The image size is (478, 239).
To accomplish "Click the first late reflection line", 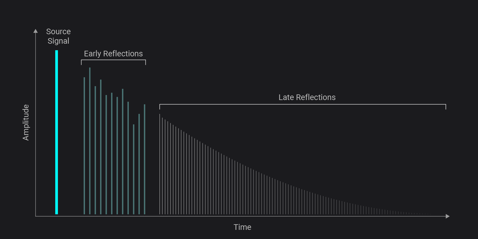I will coord(160,164).
